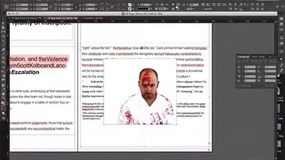The width and height of the screenshot is (285, 160).
Task: Click the fill swatch in the control bar
Action: pos(130,5)
